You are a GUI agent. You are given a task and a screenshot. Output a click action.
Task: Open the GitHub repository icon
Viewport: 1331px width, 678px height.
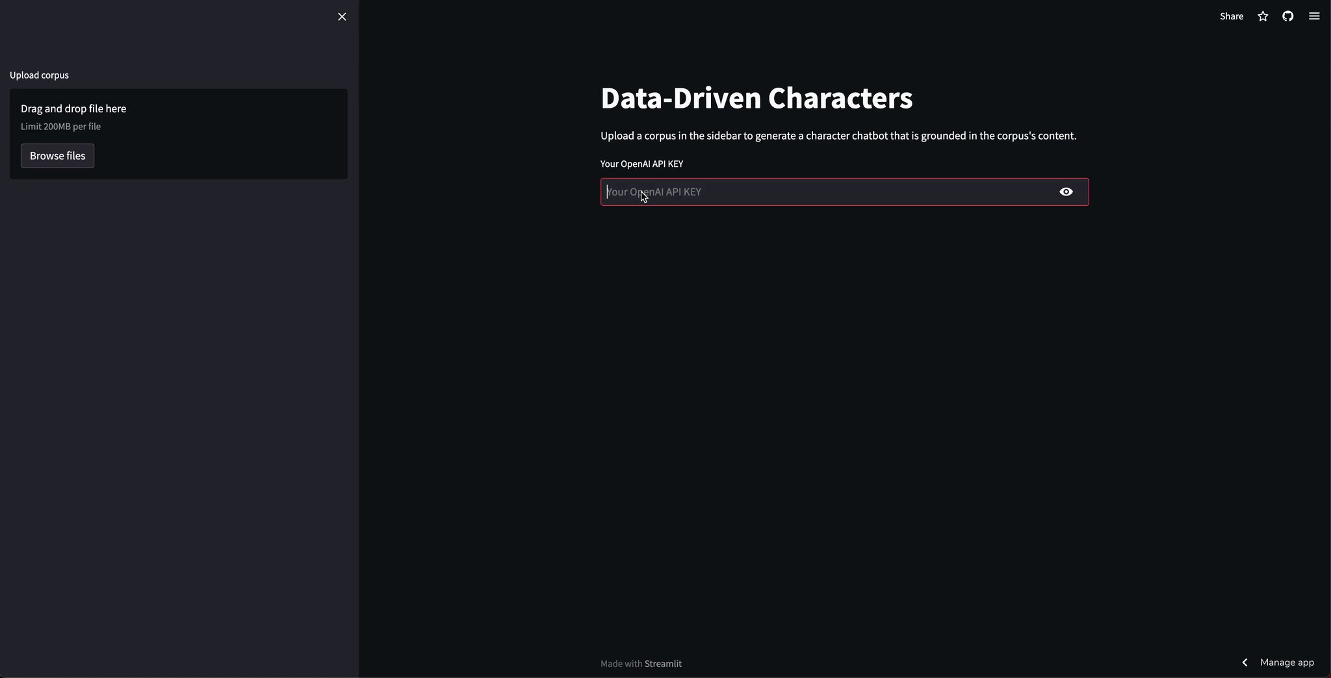[1288, 16]
